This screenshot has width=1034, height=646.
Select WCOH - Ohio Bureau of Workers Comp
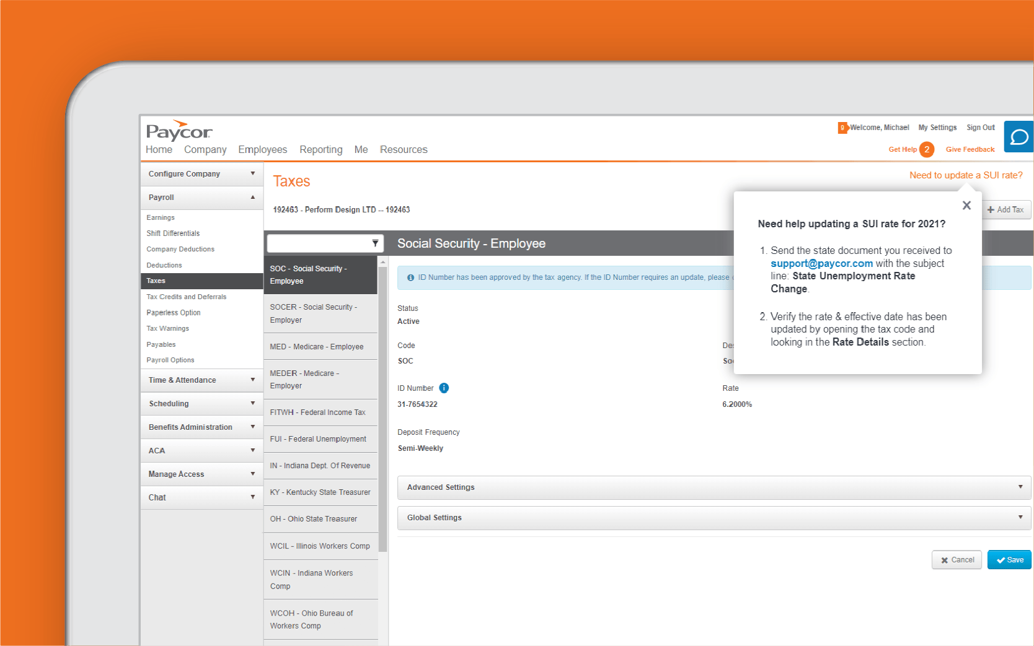click(x=320, y=619)
